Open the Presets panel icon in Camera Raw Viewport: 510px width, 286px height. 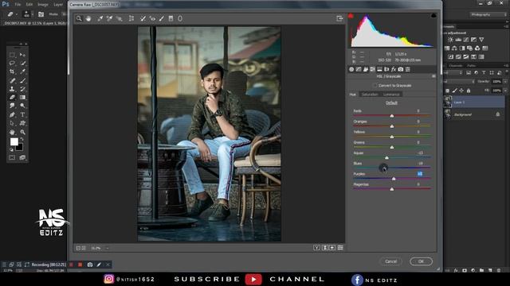tap(408, 69)
